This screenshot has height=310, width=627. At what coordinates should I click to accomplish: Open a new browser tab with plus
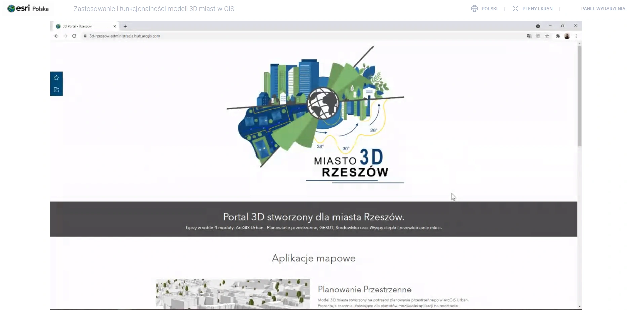[125, 26]
